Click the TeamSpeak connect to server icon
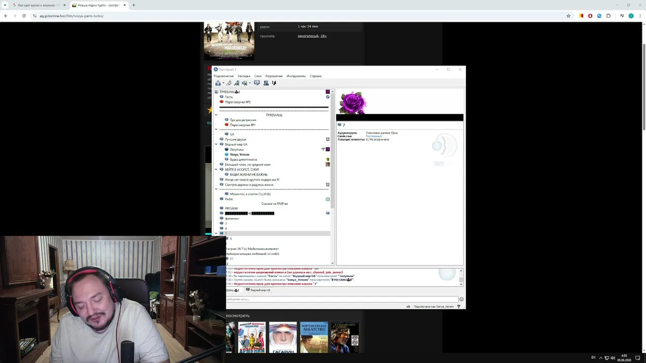 coord(218,83)
